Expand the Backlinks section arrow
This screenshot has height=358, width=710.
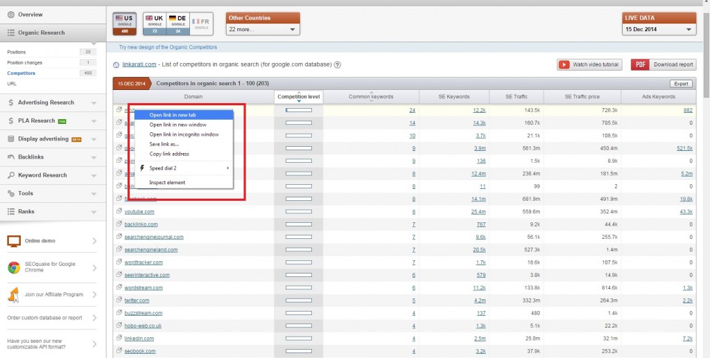tap(94, 157)
